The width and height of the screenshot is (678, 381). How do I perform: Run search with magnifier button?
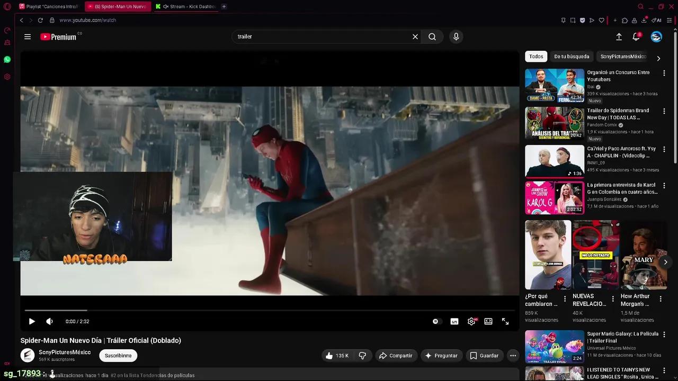tap(432, 37)
